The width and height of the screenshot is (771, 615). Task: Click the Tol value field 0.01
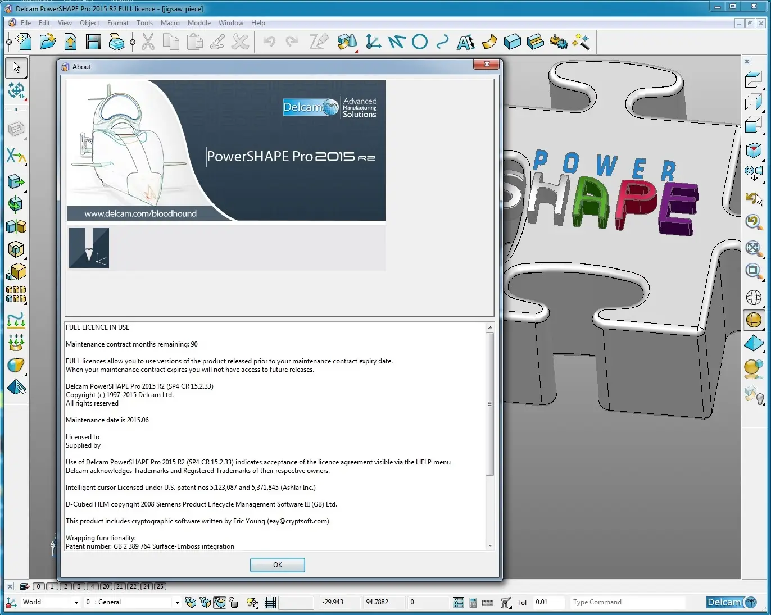[548, 602]
